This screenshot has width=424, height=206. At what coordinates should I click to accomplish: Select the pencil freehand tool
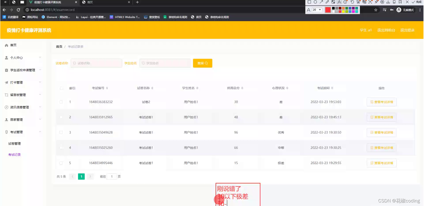pyautogui.click(x=327, y=2)
